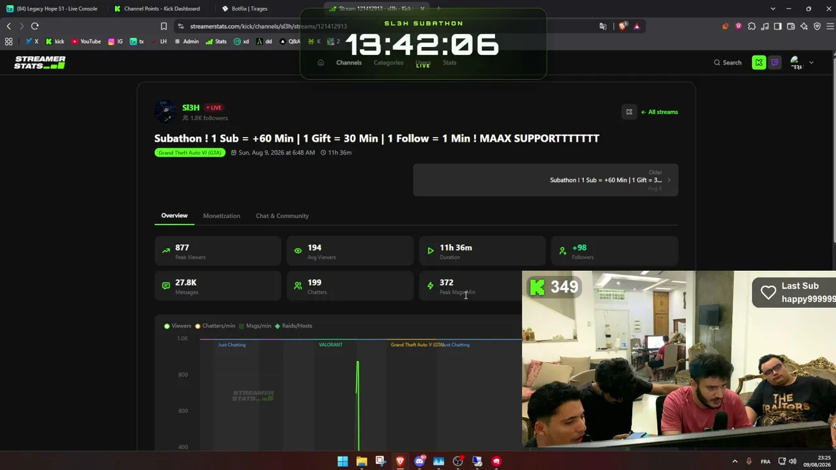Select the purple Twitch platform toggle
This screenshot has width=836, height=470.
point(775,63)
